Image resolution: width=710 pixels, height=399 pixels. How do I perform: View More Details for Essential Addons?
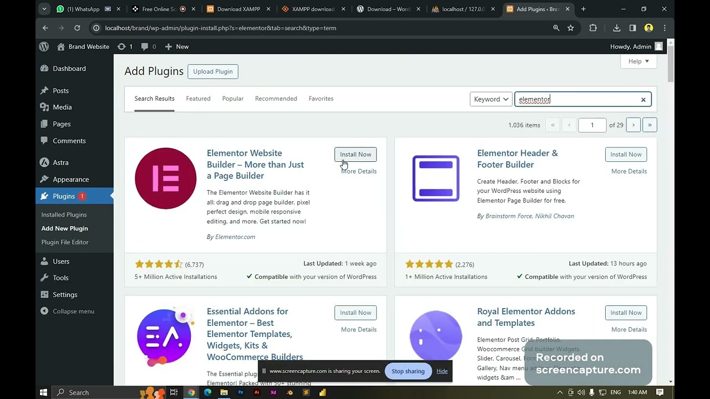tap(359, 330)
